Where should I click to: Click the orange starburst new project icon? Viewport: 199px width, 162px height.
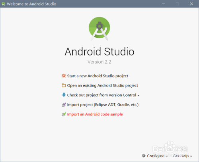(64, 76)
